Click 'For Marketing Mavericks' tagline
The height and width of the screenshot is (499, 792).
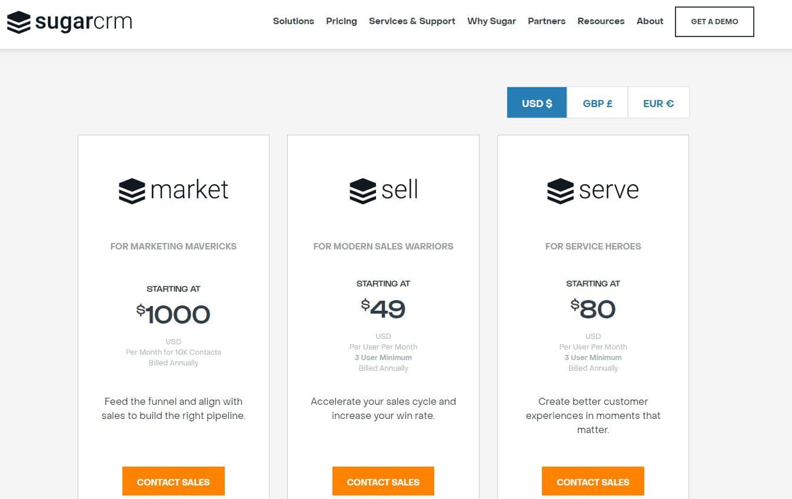(174, 247)
